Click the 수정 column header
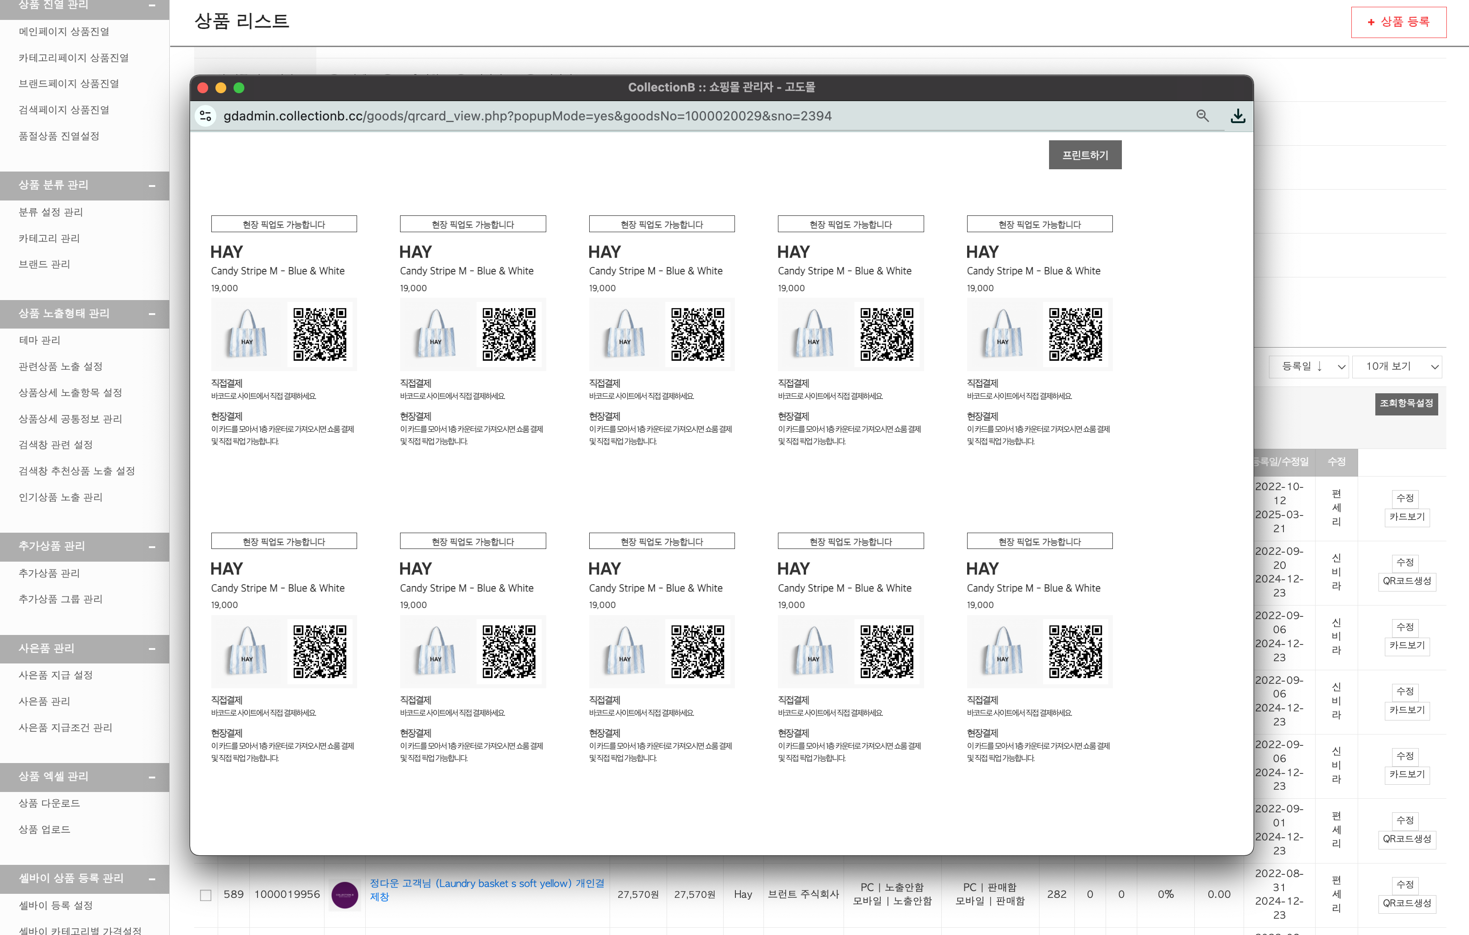Image resolution: width=1469 pixels, height=935 pixels. pyautogui.click(x=1336, y=463)
